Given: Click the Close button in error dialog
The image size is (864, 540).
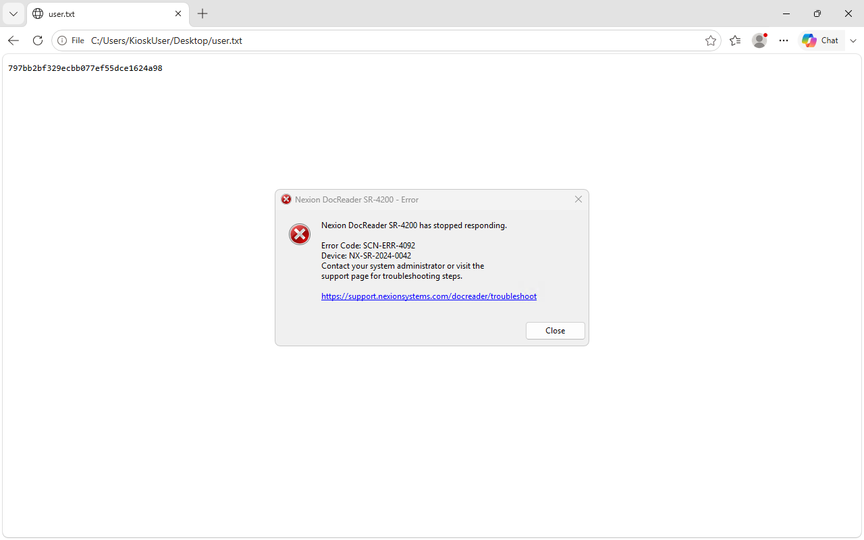Looking at the screenshot, I should point(556,331).
